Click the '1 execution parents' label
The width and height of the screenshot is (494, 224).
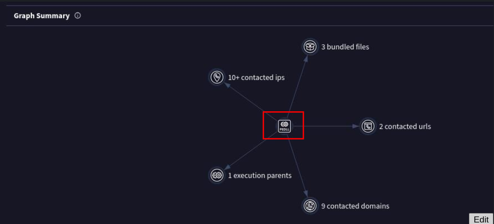pos(260,176)
